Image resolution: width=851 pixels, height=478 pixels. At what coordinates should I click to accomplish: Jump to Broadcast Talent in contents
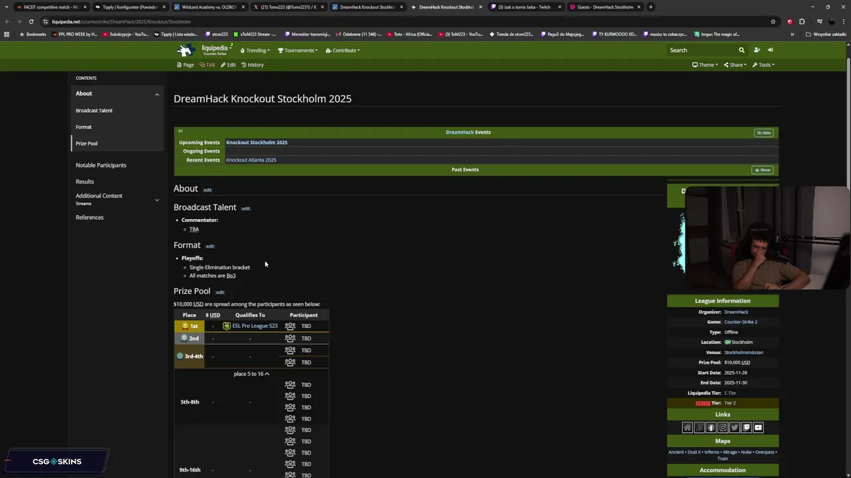[x=94, y=110]
